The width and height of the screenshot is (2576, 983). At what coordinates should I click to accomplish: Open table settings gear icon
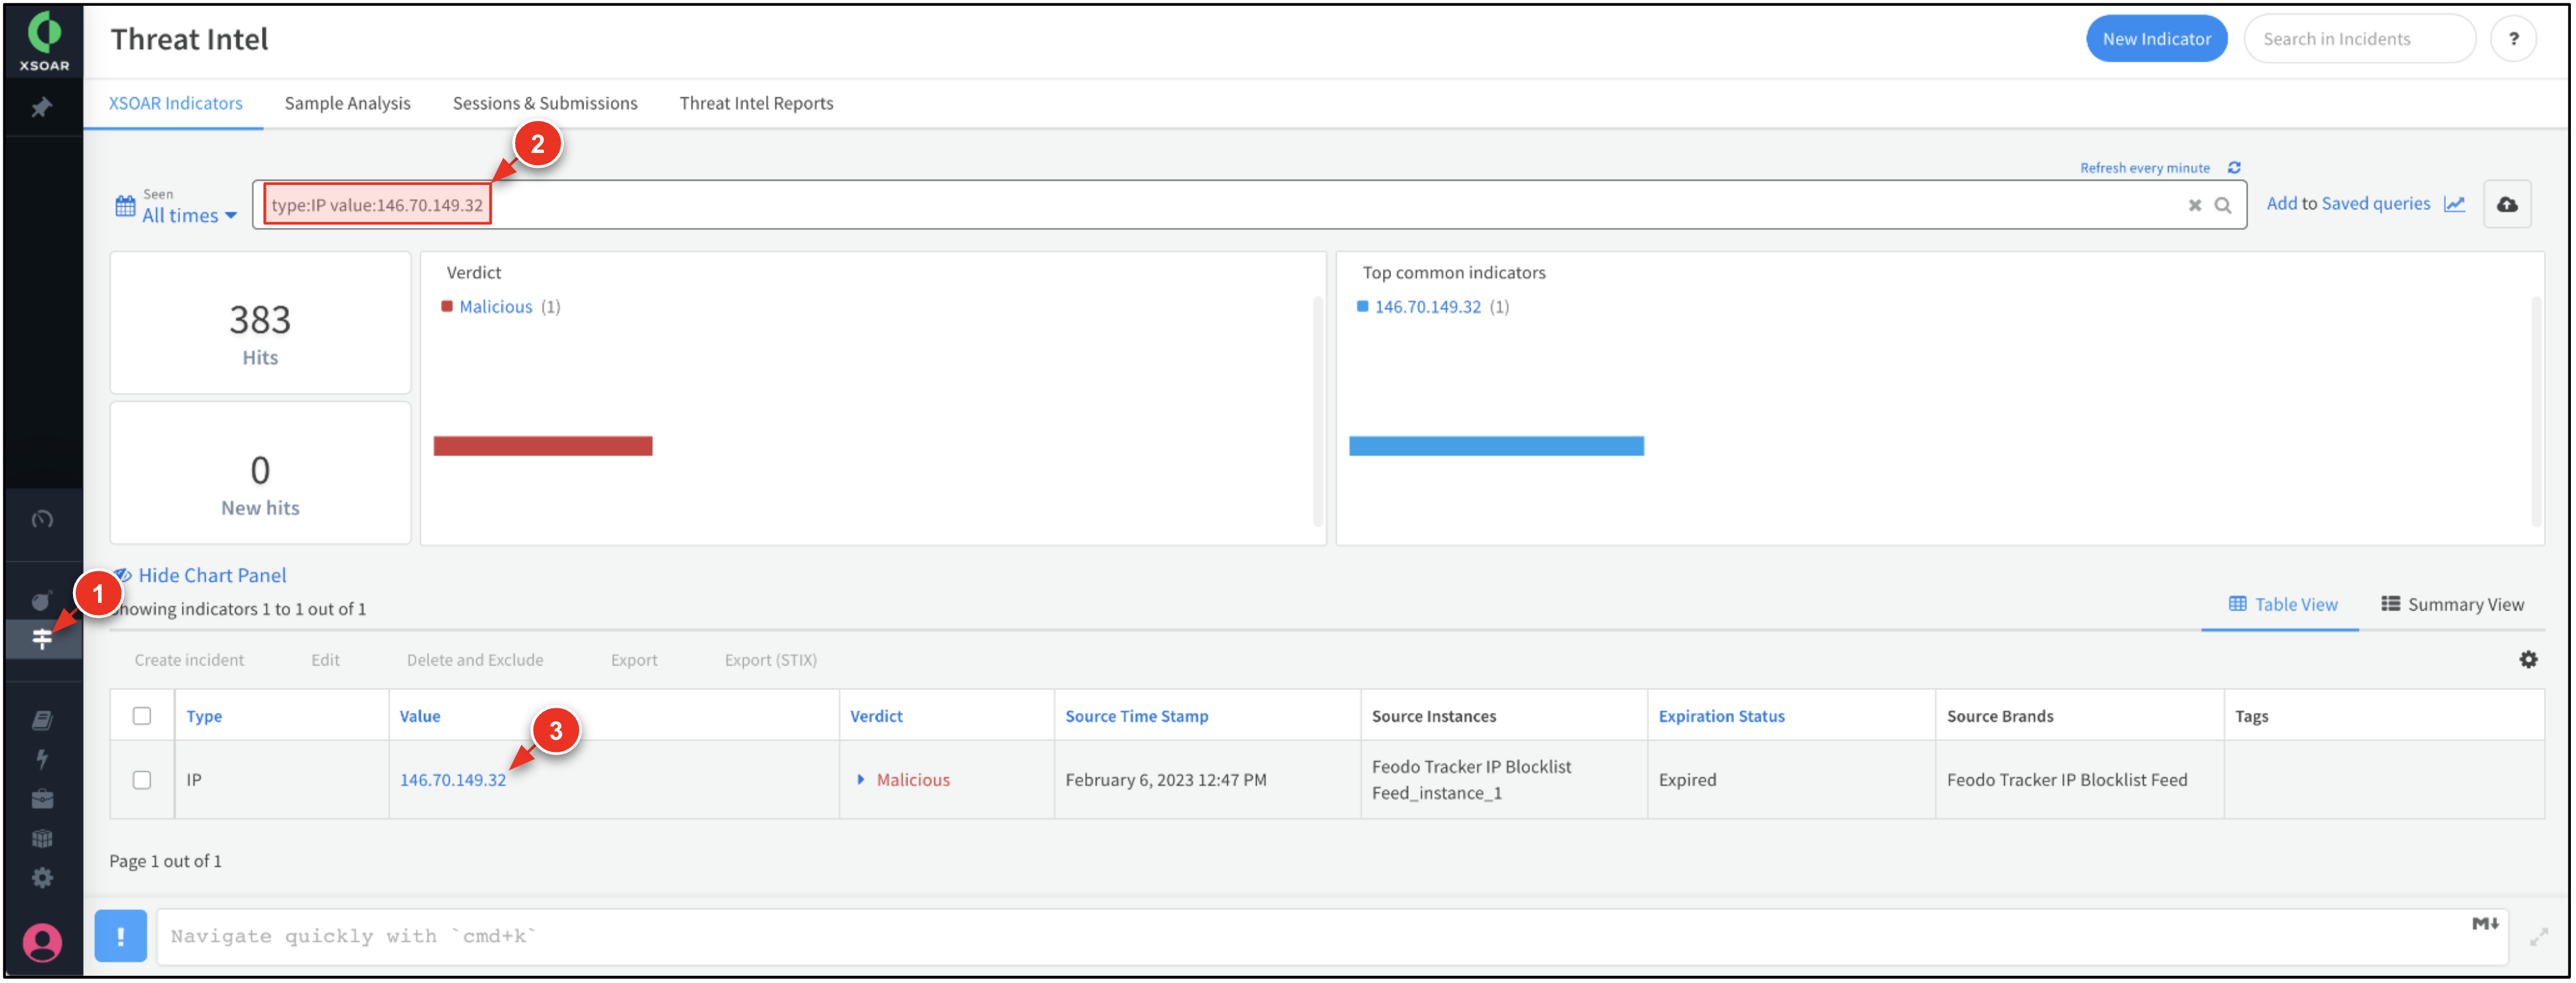(2529, 660)
